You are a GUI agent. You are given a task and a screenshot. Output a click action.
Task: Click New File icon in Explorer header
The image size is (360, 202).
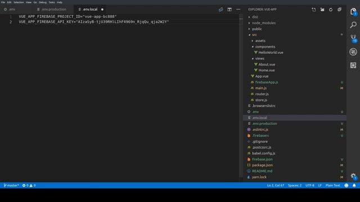[x=314, y=10]
